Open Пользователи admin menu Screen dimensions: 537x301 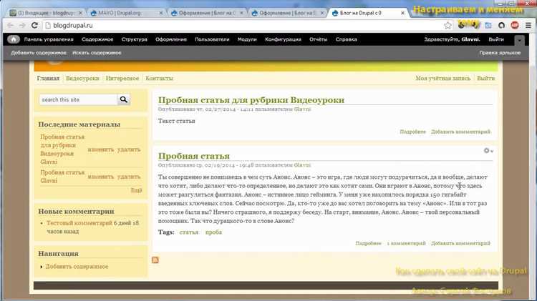point(212,39)
